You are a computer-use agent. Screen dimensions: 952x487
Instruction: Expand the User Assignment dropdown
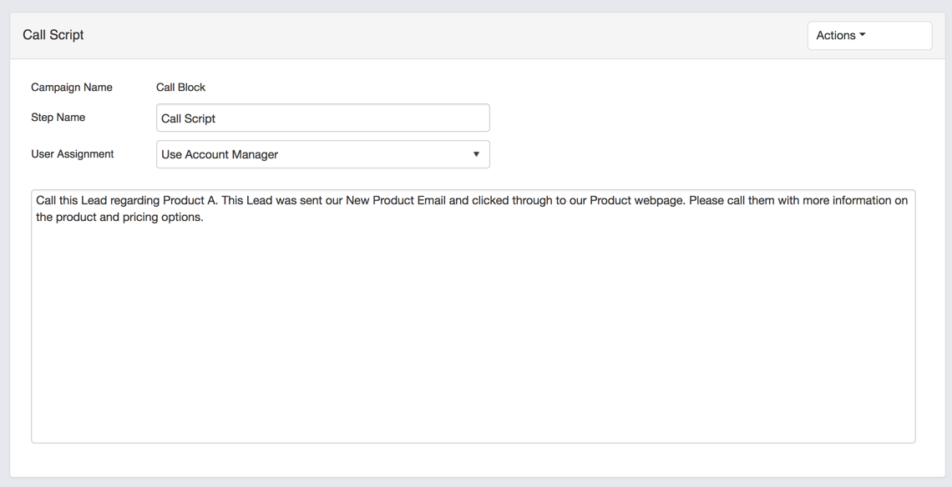[x=323, y=154]
